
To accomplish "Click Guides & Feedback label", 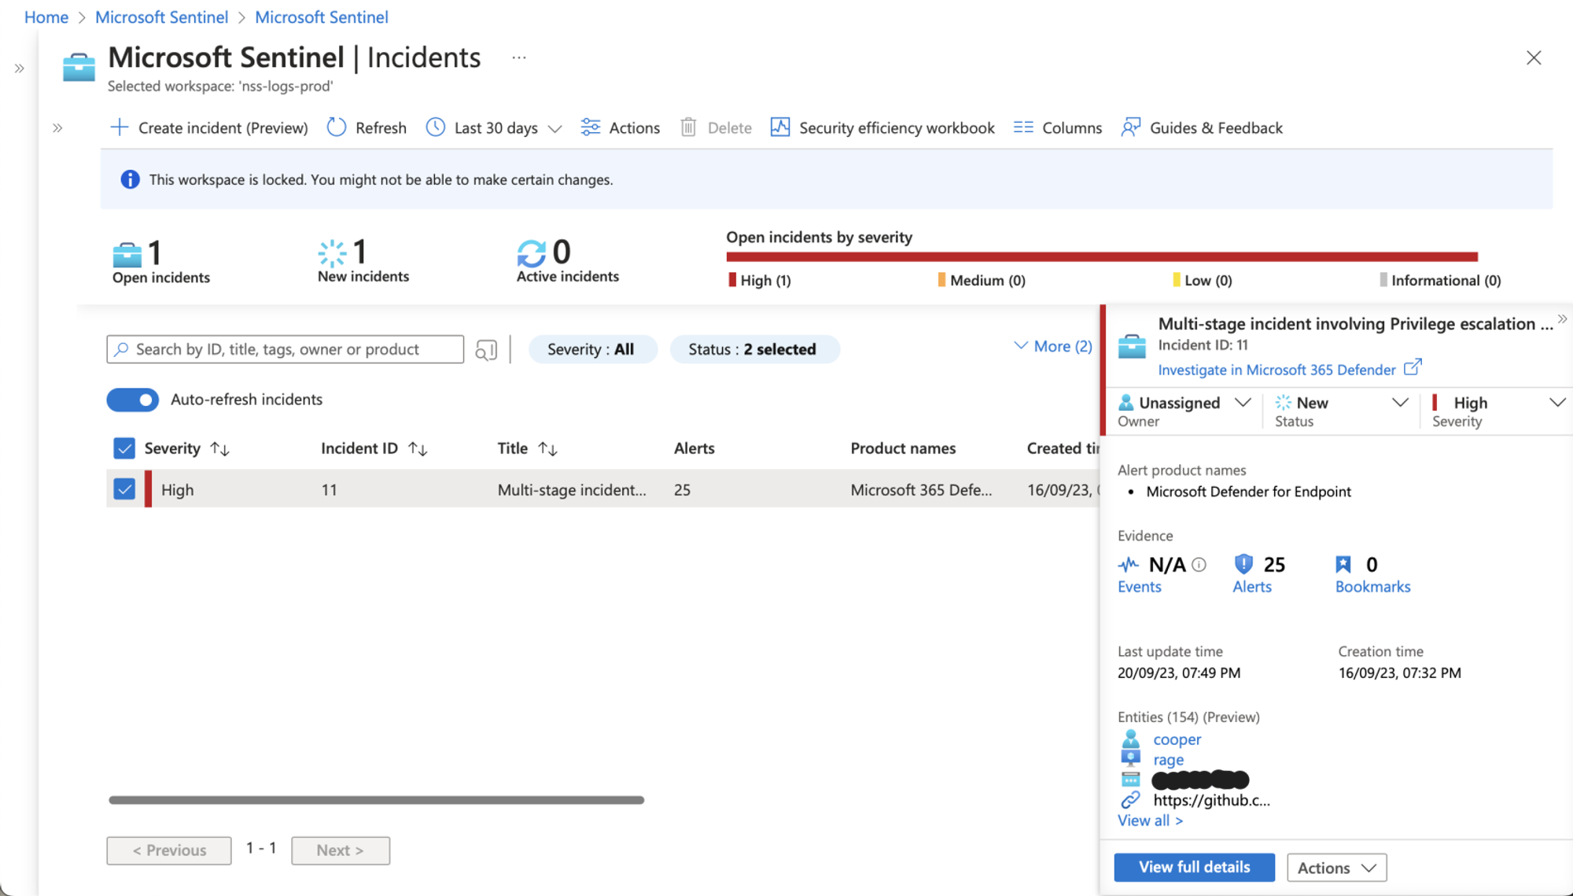I will 1216,127.
